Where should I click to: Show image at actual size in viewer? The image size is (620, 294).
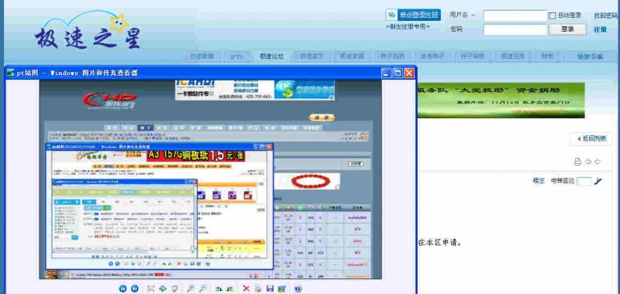click(x=162, y=289)
